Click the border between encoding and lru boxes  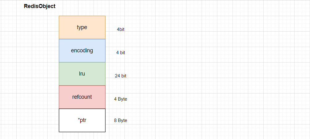click(82, 62)
